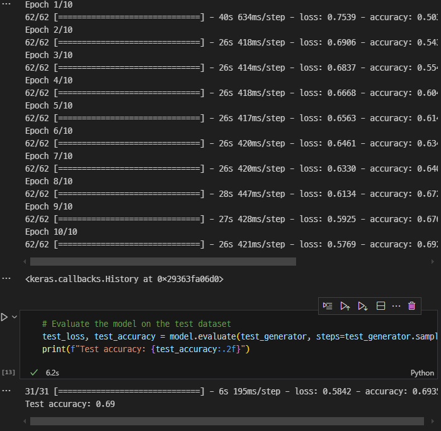Click left arrow of training output scrollbar
441x431 pixels.
point(25,262)
